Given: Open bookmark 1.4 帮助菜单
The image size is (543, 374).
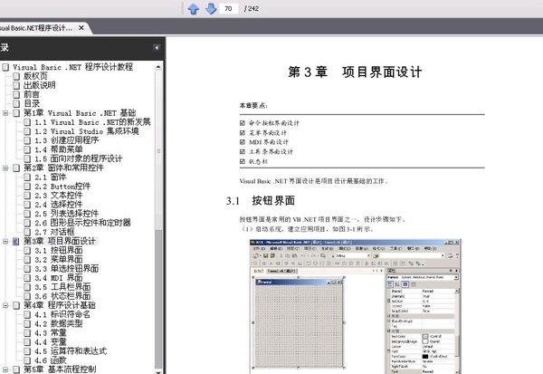Looking at the screenshot, I should point(59,149).
